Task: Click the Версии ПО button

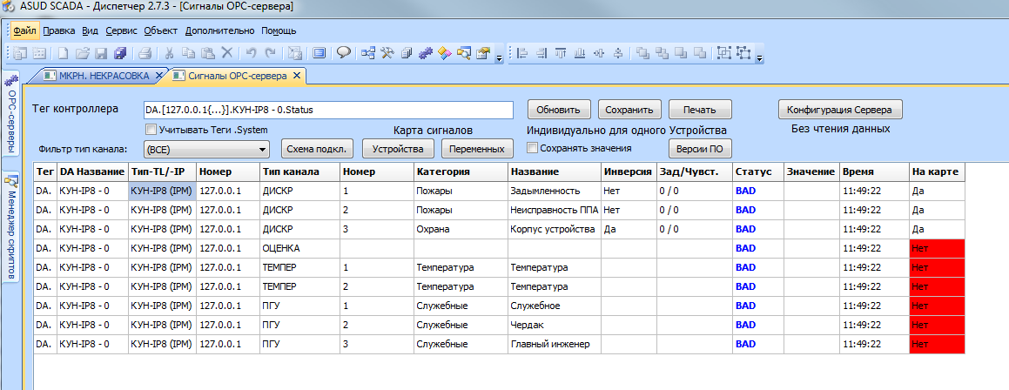Action: [700, 148]
